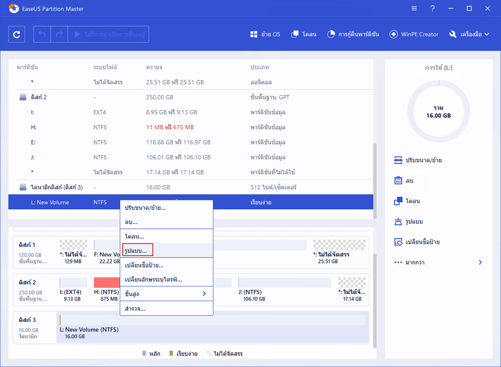Select ลบ... in the context menu
The image size is (501, 367).
pyautogui.click(x=166, y=222)
